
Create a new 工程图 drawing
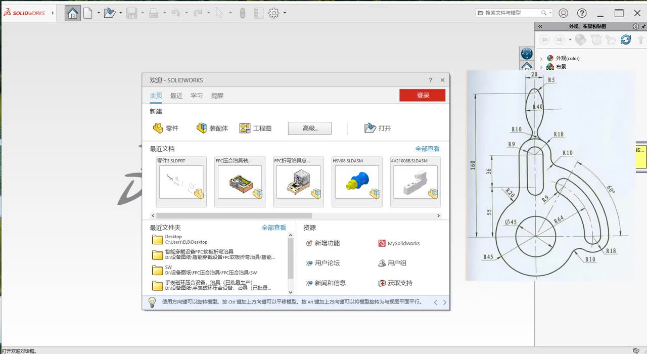pos(256,128)
